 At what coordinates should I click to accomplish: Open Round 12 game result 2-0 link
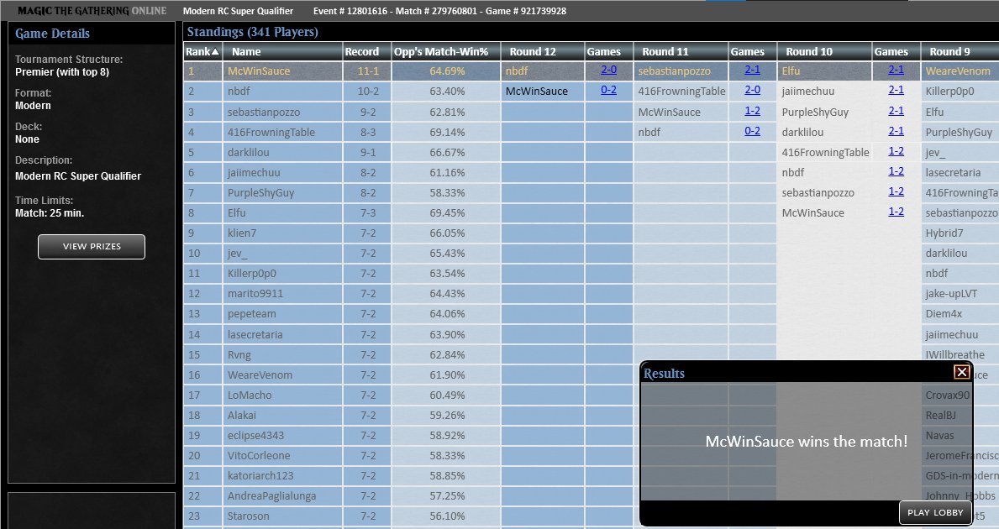point(608,70)
